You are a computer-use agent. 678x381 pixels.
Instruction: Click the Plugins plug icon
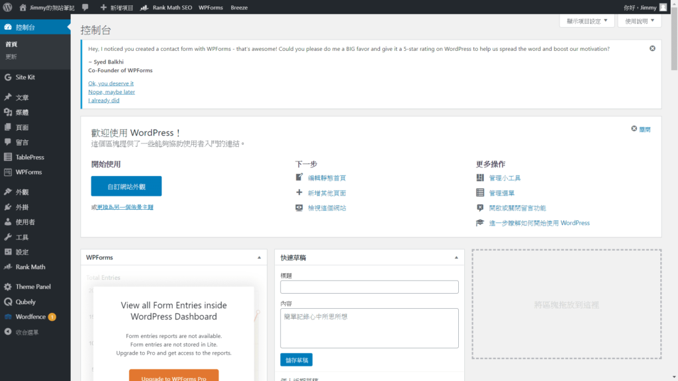click(8, 207)
